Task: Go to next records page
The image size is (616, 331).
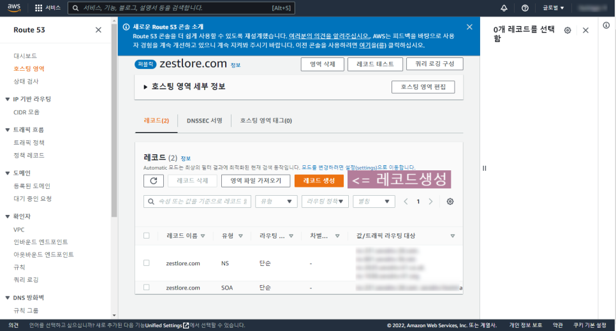Action: [x=430, y=202]
